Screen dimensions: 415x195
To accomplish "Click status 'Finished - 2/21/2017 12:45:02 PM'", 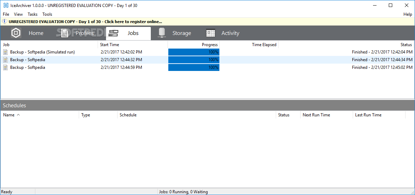I will (382, 67).
